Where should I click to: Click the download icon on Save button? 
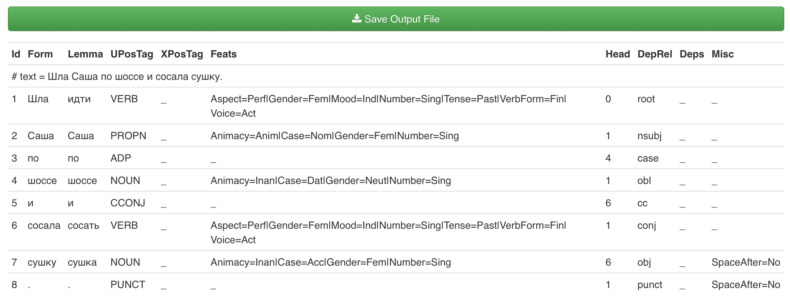357,18
